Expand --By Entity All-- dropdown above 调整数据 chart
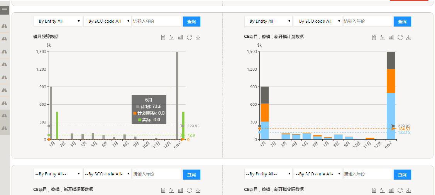 click(x=58, y=174)
